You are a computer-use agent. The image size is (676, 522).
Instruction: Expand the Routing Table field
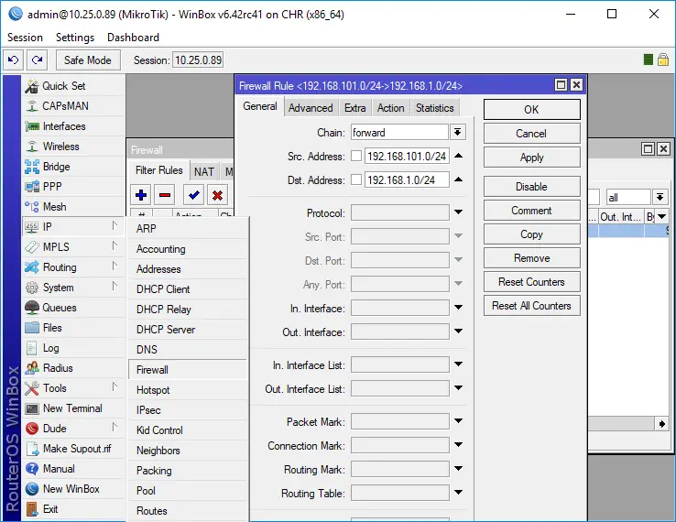(x=458, y=493)
